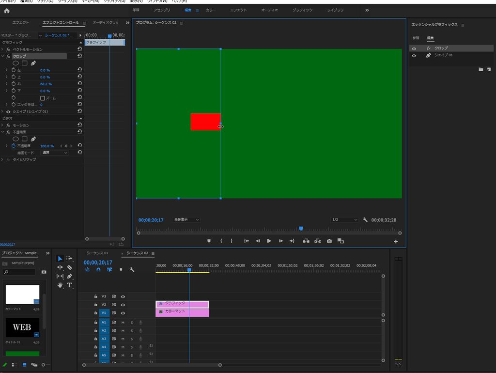Open the 描画モード blend mode dropdown

coord(55,153)
